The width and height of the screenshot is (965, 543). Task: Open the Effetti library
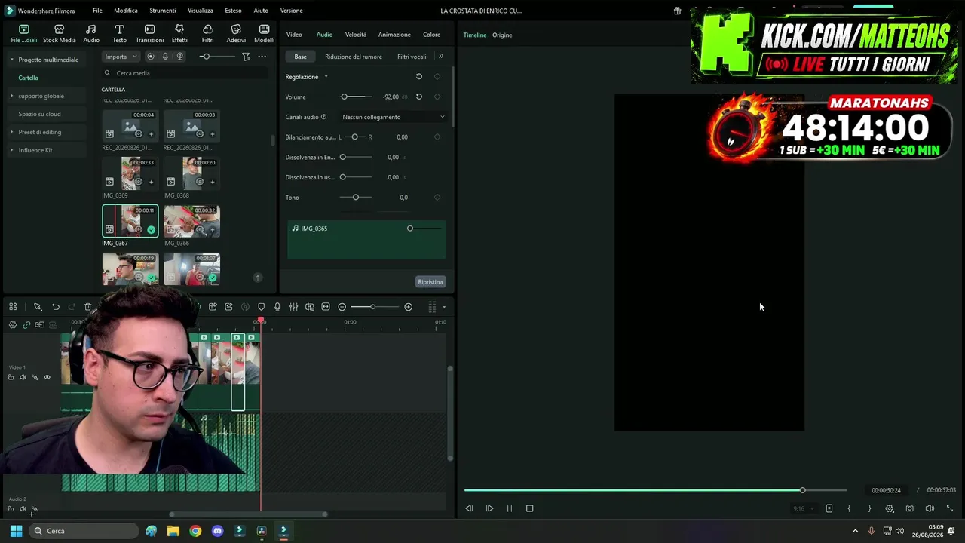point(179,33)
